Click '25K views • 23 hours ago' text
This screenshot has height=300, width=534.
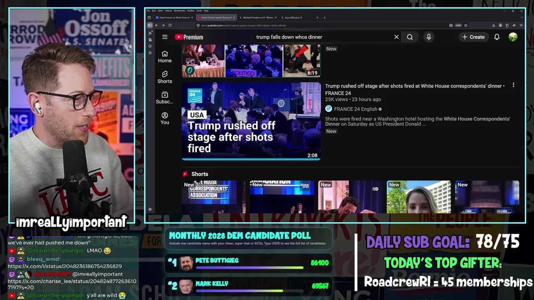[x=353, y=100]
